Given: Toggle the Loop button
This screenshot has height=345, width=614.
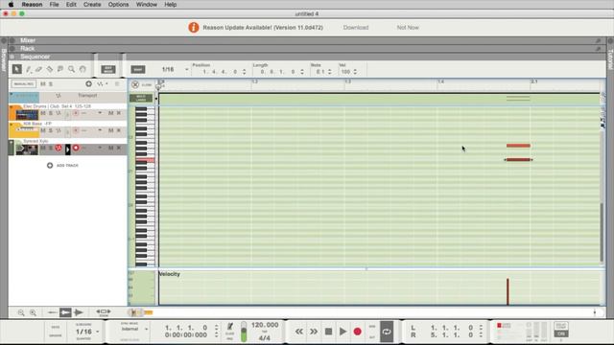Looking at the screenshot, I should [387, 332].
